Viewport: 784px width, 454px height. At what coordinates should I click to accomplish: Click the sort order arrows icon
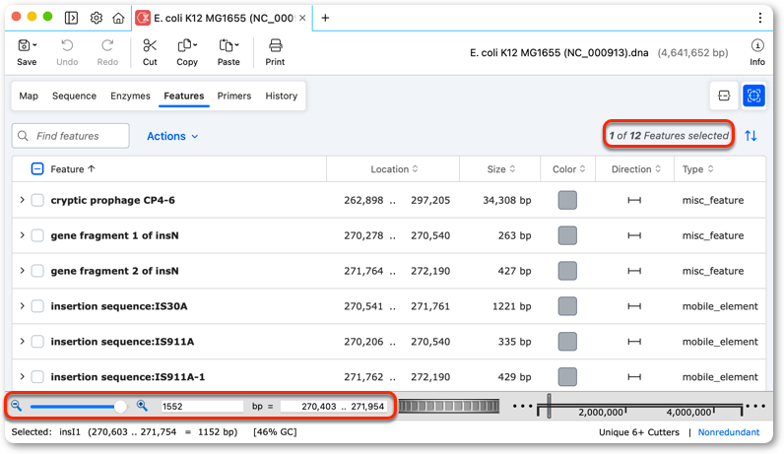click(x=751, y=136)
